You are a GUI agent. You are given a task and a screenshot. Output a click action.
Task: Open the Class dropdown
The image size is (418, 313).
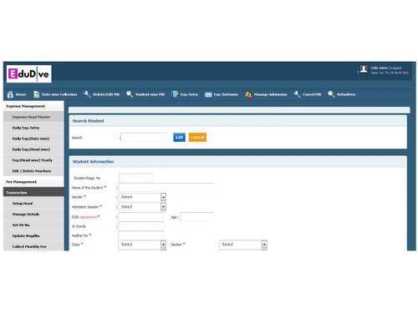tap(142, 245)
